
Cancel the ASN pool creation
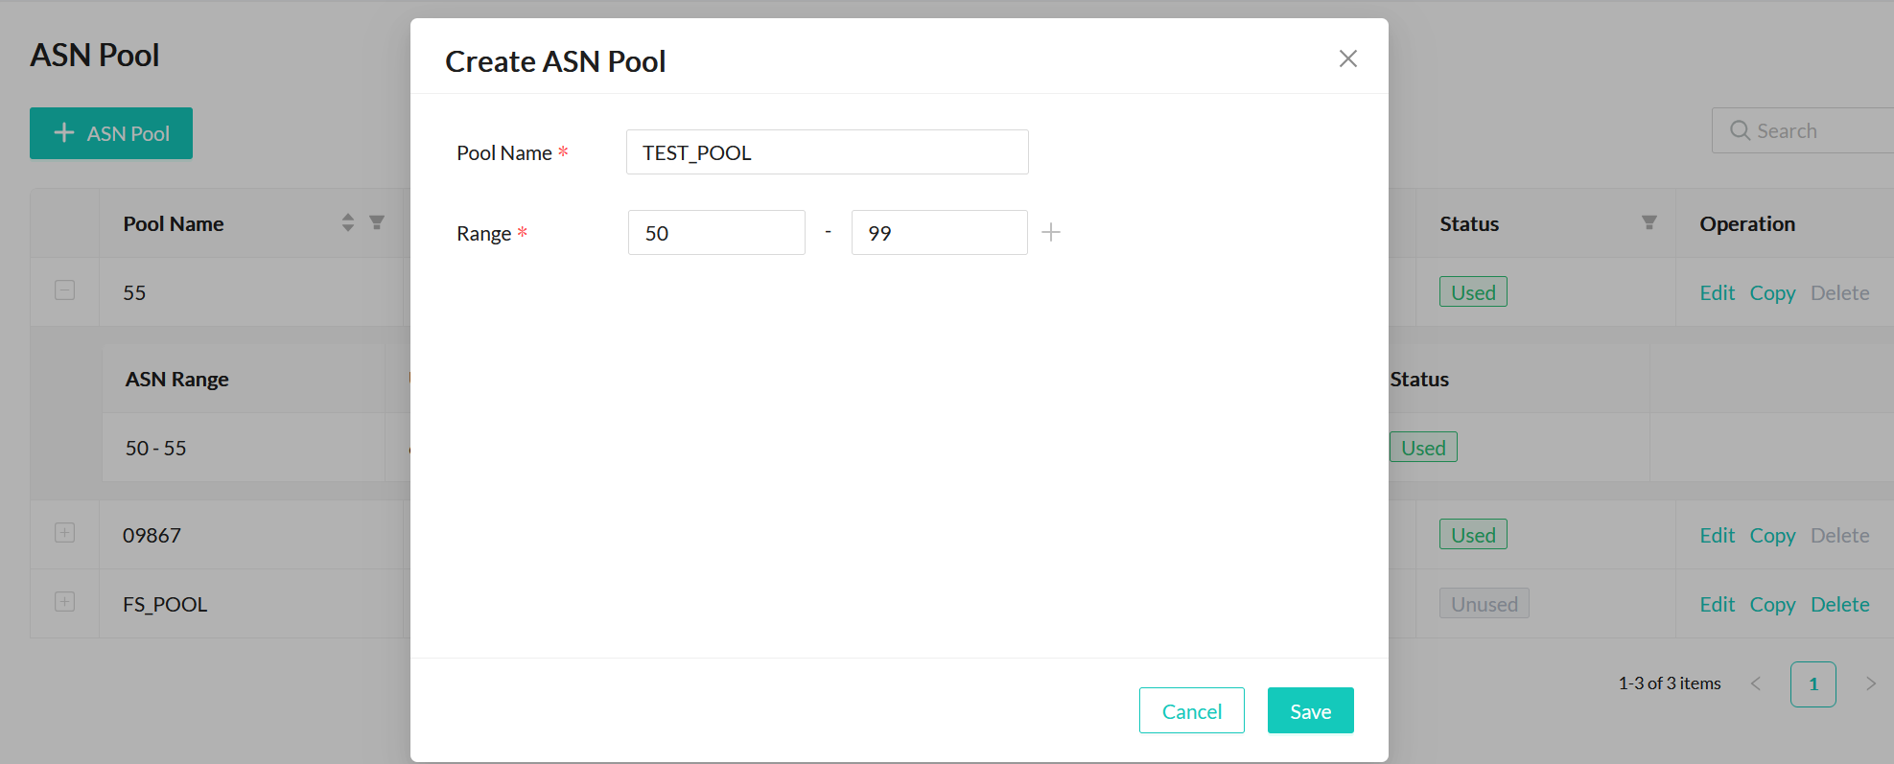click(x=1191, y=711)
